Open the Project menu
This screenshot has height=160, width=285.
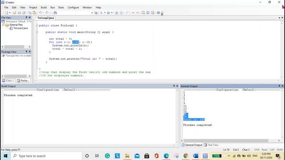pyautogui.click(x=33, y=8)
